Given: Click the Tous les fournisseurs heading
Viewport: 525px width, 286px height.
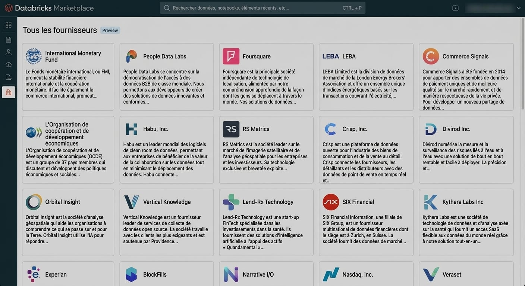Looking at the screenshot, I should [60, 30].
